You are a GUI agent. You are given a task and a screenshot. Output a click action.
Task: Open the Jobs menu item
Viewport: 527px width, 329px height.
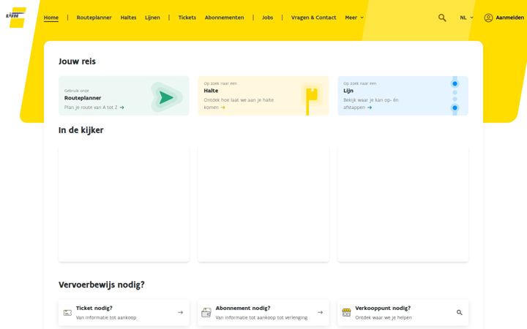[268, 18]
